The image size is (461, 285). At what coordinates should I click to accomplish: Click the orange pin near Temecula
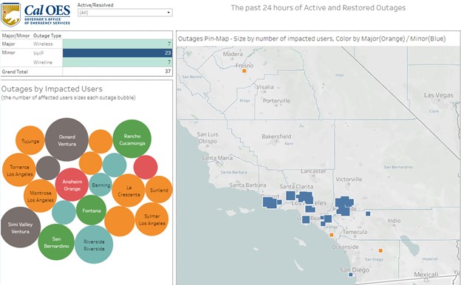(332, 235)
